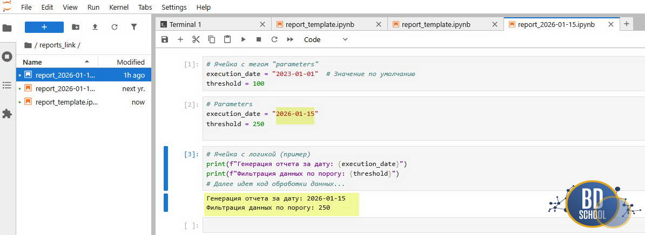Image resolution: width=645 pixels, height=235 pixels.
Task: Cut the selected cell with scissors icon
Action: [x=196, y=39]
